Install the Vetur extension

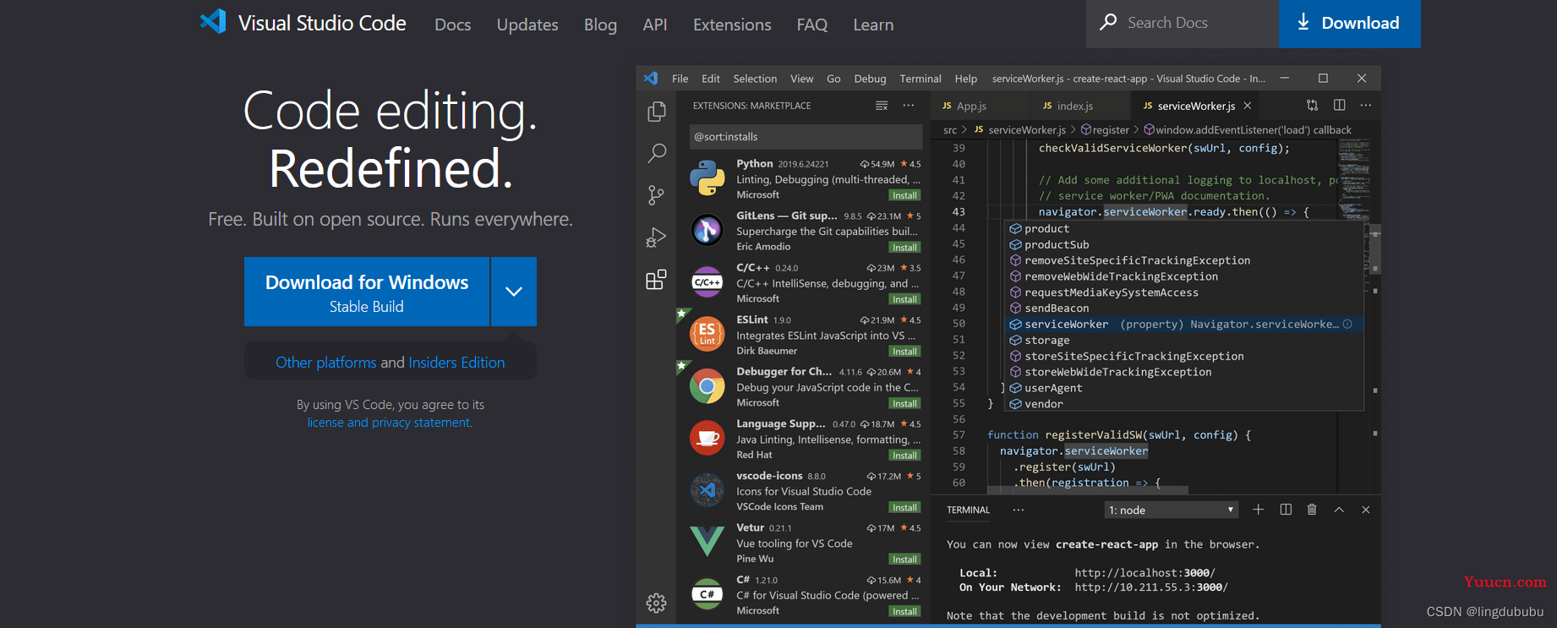click(904, 560)
